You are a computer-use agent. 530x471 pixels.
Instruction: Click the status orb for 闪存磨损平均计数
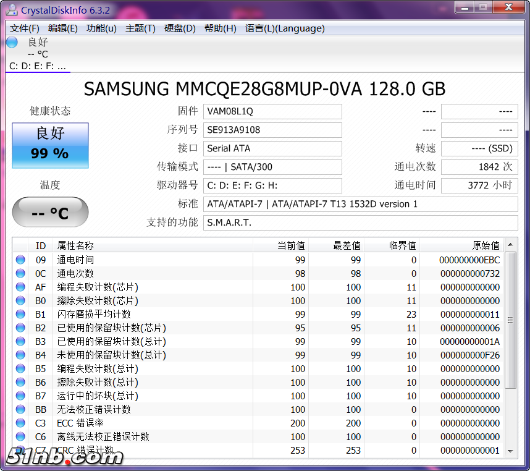point(20,315)
